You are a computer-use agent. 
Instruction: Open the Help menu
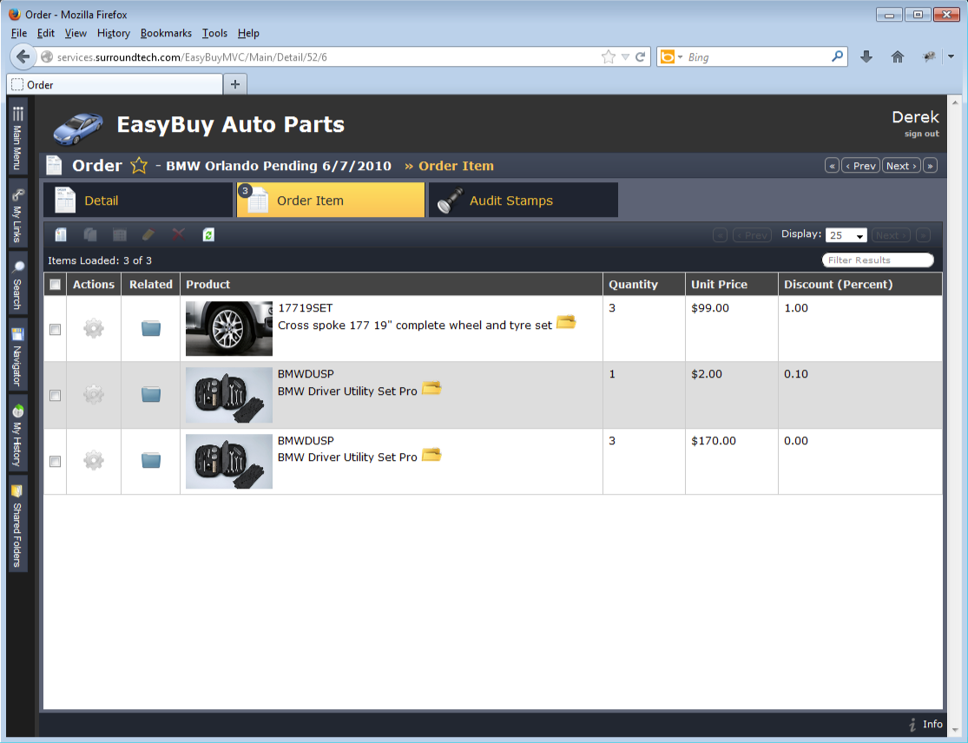pyautogui.click(x=248, y=33)
